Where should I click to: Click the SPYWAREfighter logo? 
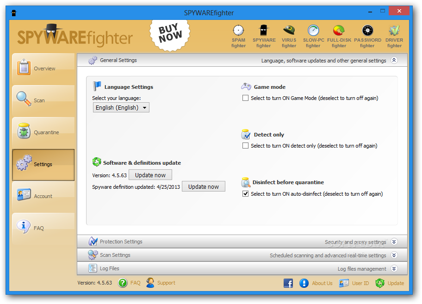[75, 36]
